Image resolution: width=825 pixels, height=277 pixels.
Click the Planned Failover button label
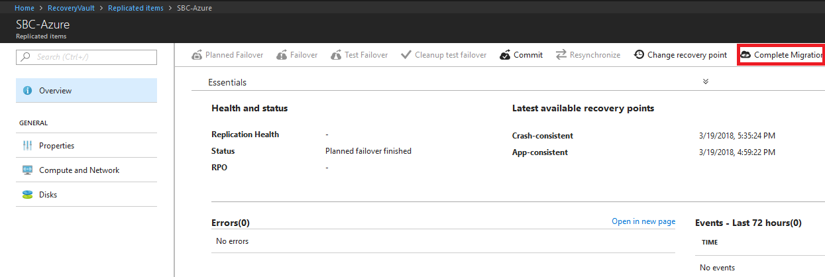(234, 55)
